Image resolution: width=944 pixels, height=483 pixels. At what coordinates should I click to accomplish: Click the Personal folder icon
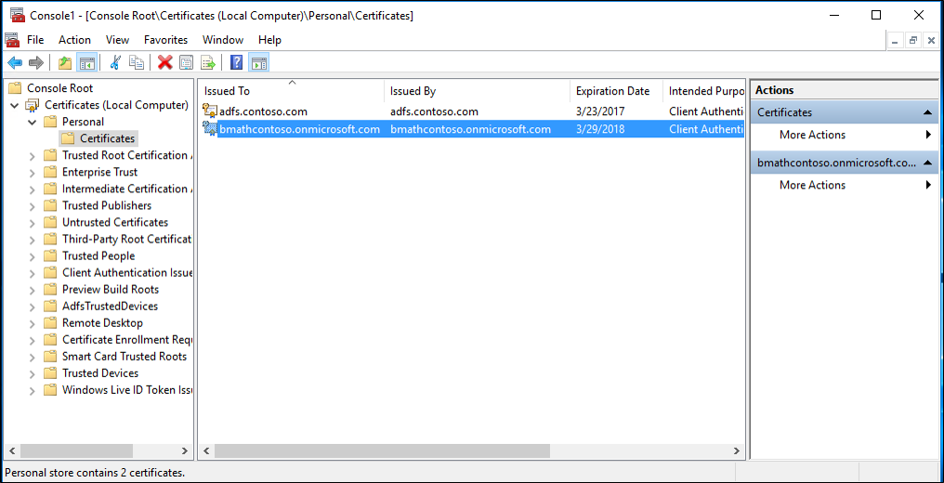[50, 122]
